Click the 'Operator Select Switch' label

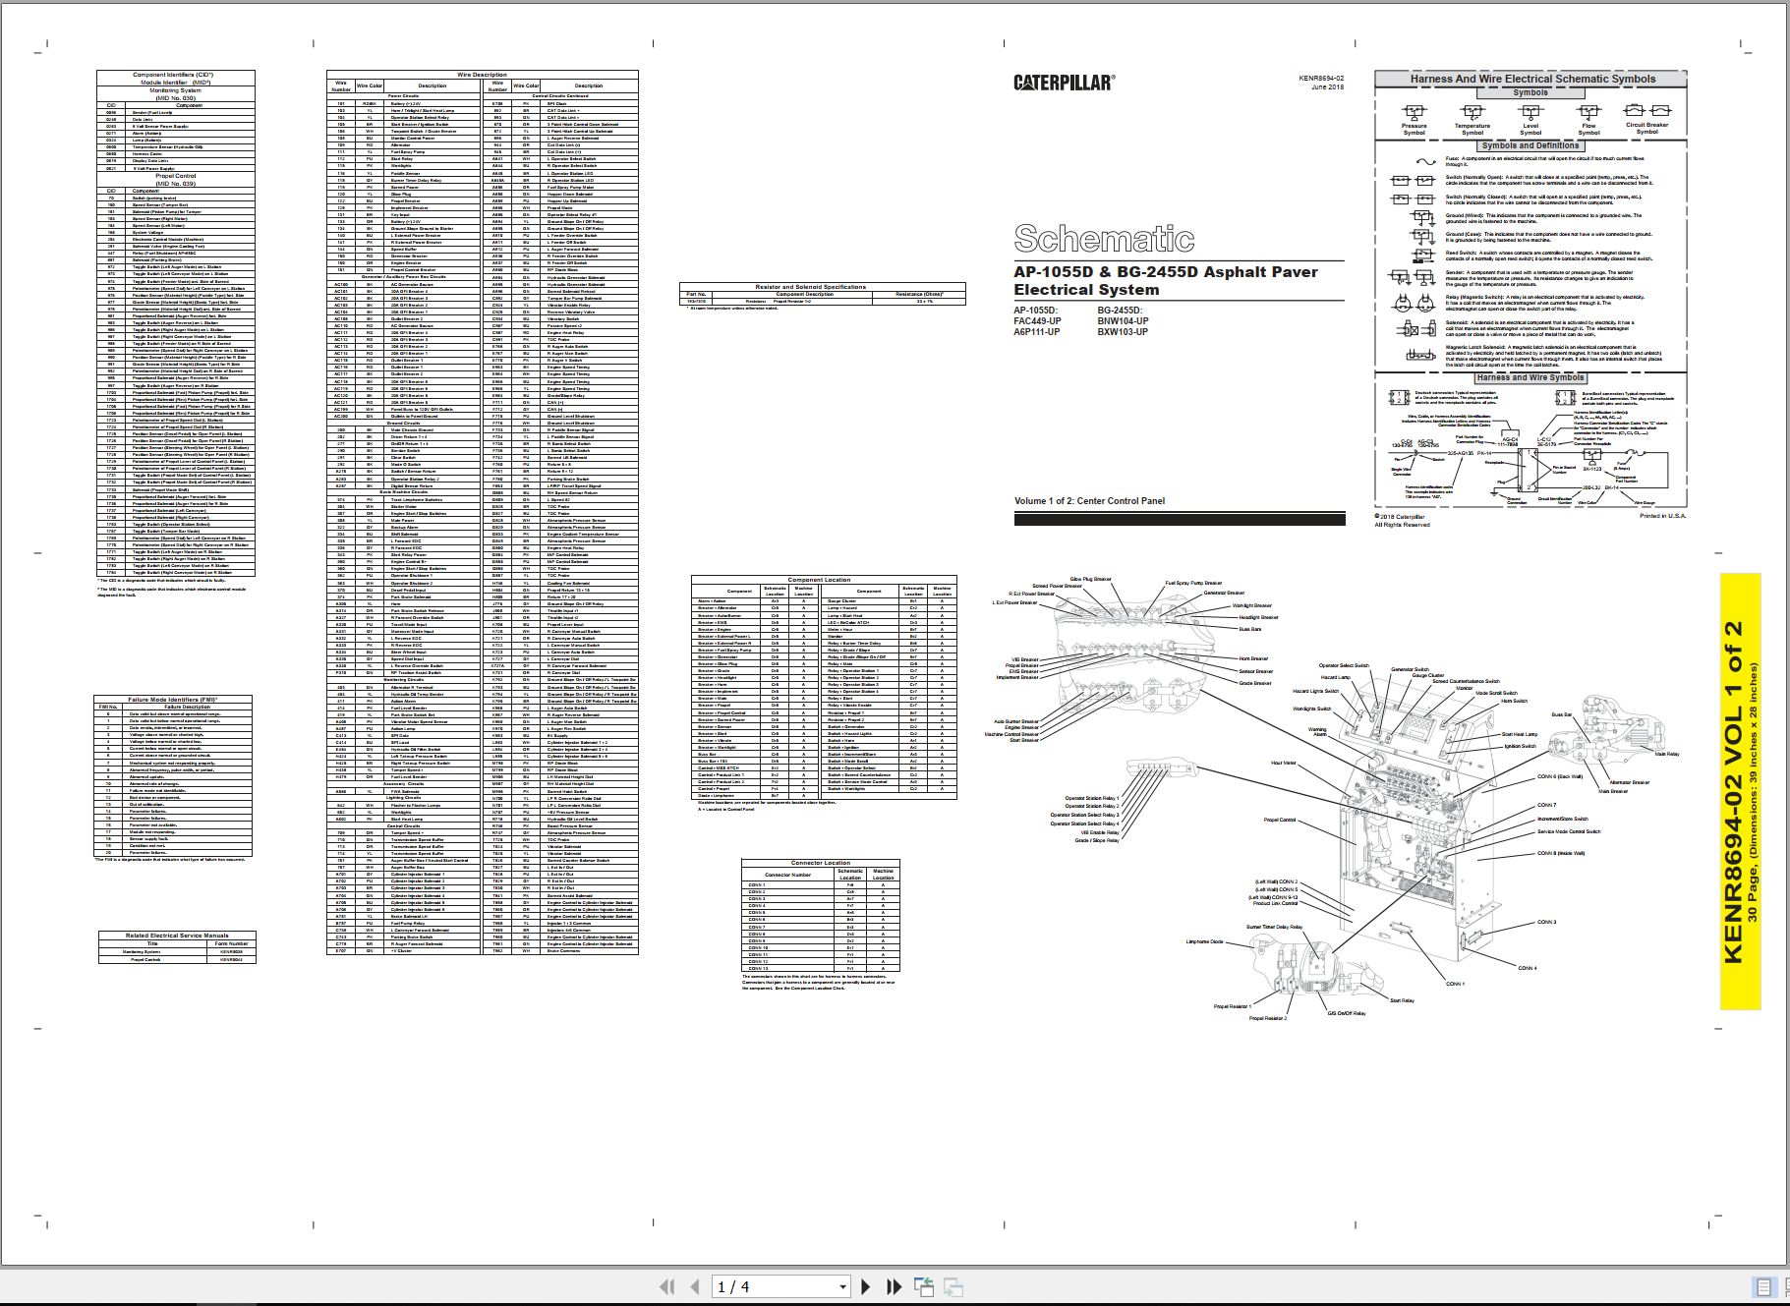(x=1344, y=665)
